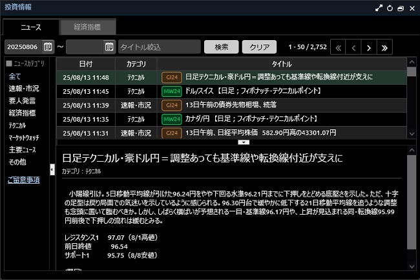Click the GI24 badge on 日経平均株価 row

point(172,133)
